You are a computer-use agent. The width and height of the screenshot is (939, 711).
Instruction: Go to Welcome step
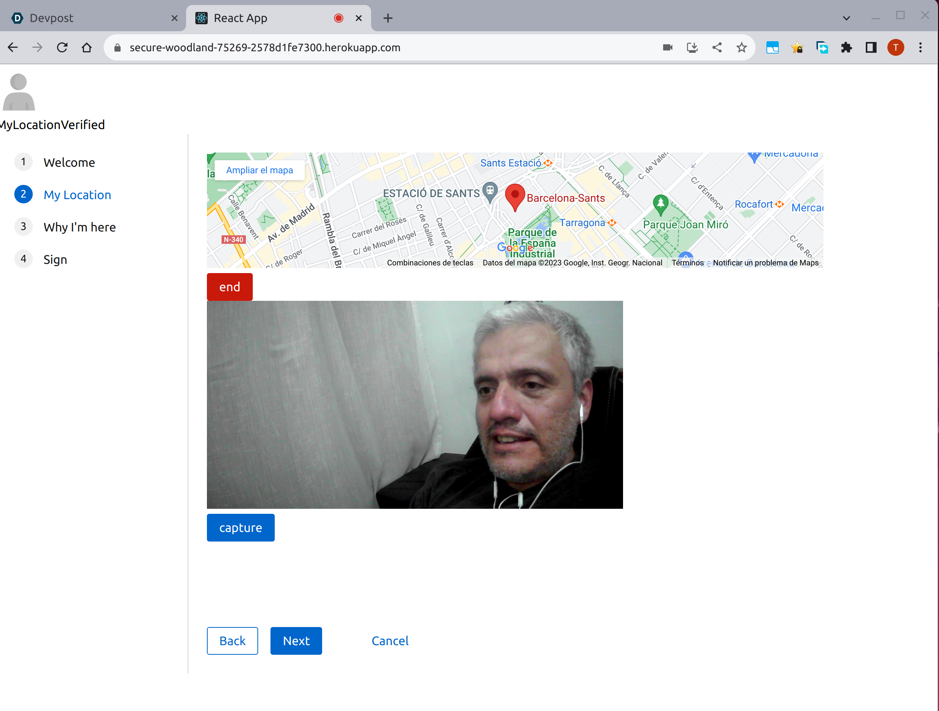point(69,163)
